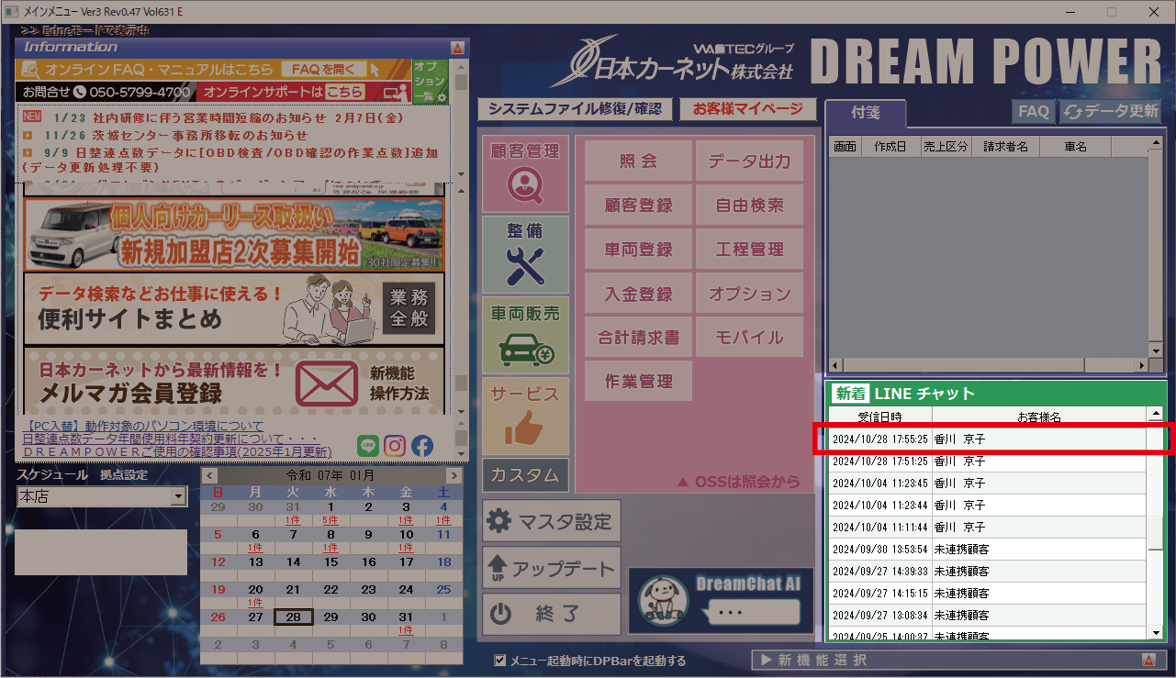Click the 請求者名 column header in 付箋 list
Screen dimensions: 1176x678
(1005, 147)
